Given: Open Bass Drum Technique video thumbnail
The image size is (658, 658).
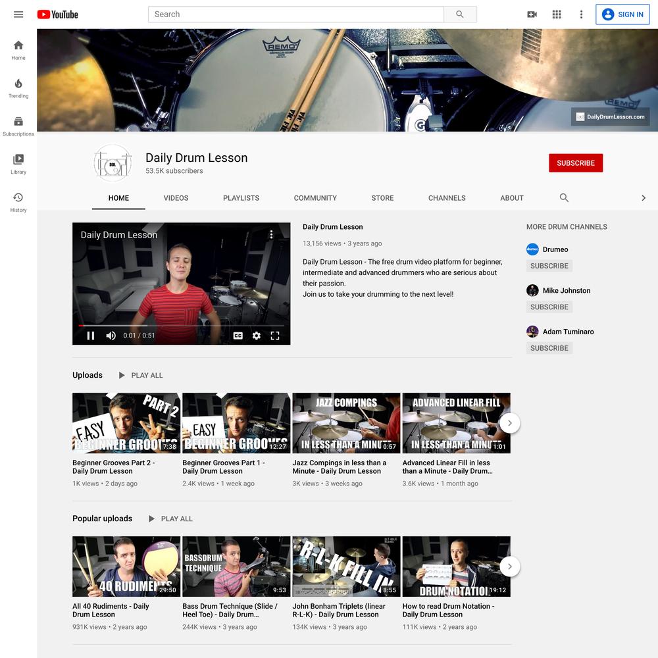Looking at the screenshot, I should pyautogui.click(x=236, y=567).
